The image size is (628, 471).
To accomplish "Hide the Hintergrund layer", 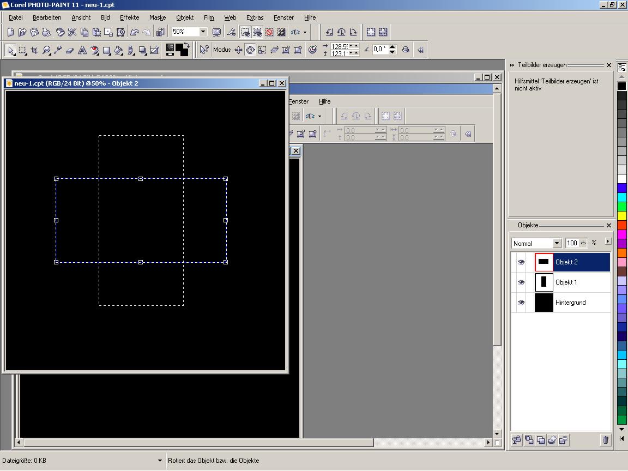I will 521,303.
